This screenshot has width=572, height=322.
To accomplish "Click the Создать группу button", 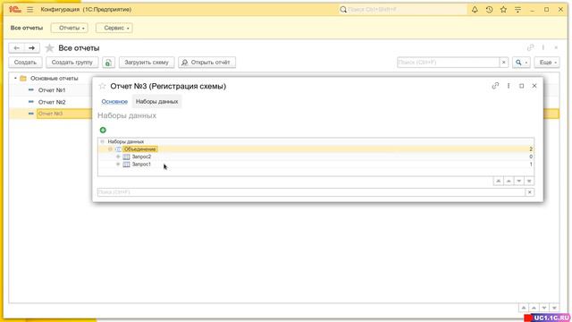I will [71, 63].
